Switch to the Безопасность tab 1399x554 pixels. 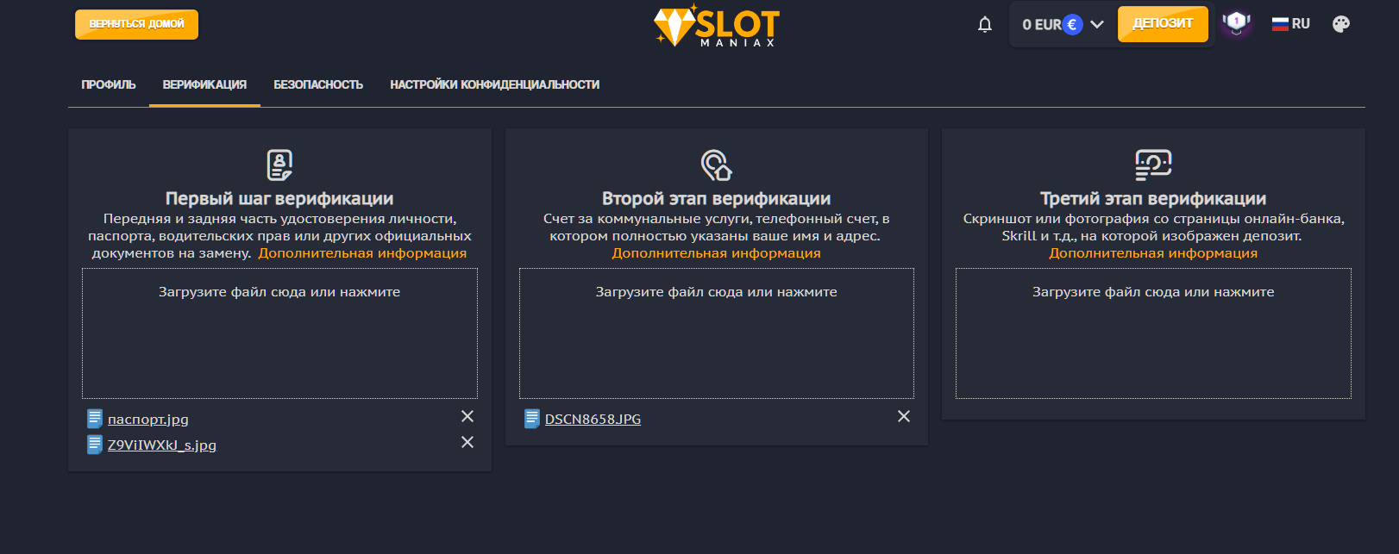pyautogui.click(x=318, y=84)
